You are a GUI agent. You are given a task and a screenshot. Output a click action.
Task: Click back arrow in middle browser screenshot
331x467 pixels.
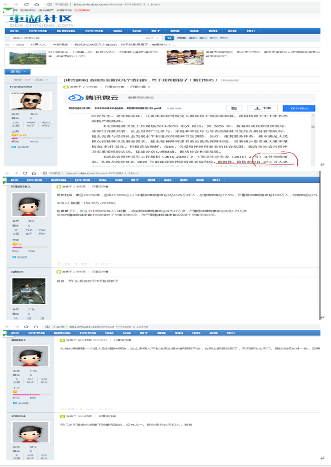7,173
